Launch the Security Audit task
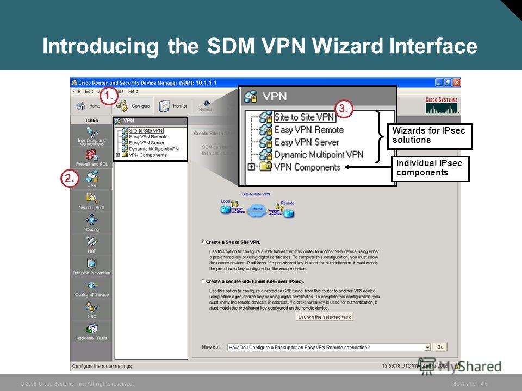522x391 pixels. [x=91, y=201]
